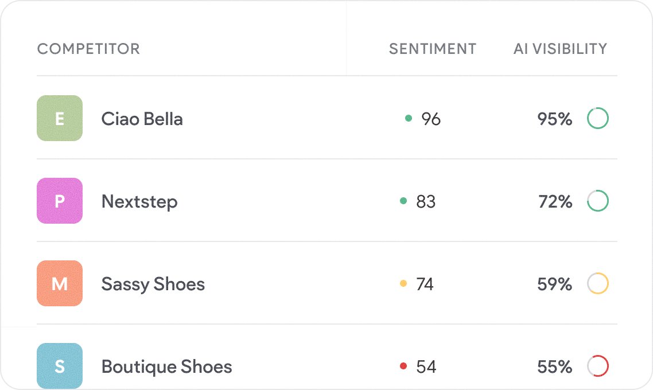
Task: Click the blue S avatar icon
Action: click(60, 366)
